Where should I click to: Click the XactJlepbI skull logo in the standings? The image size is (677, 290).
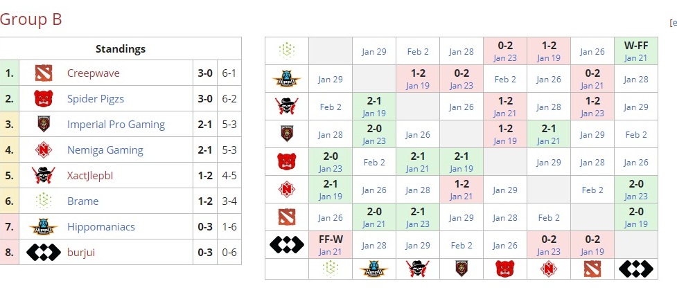click(44, 175)
